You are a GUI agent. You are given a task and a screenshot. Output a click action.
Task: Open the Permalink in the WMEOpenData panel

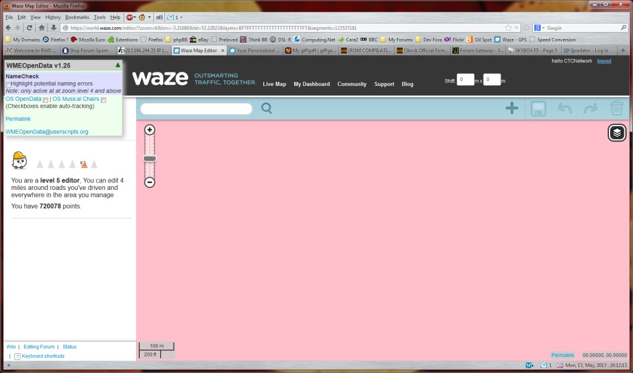point(17,119)
